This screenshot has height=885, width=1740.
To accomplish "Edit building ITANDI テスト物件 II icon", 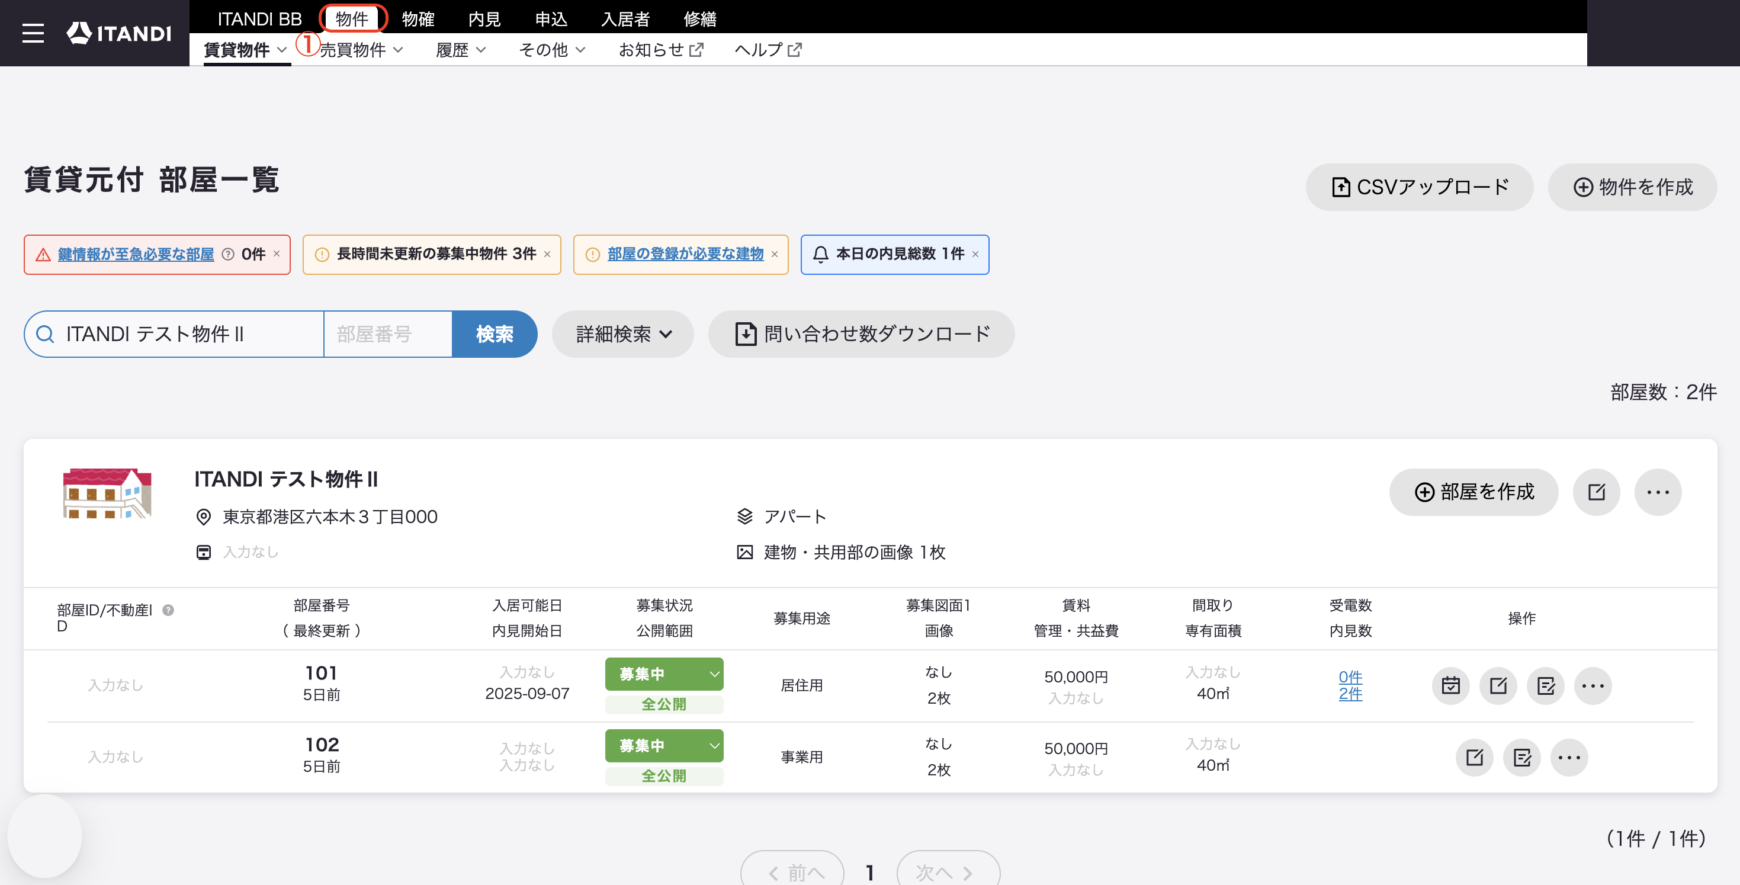I will [1596, 492].
